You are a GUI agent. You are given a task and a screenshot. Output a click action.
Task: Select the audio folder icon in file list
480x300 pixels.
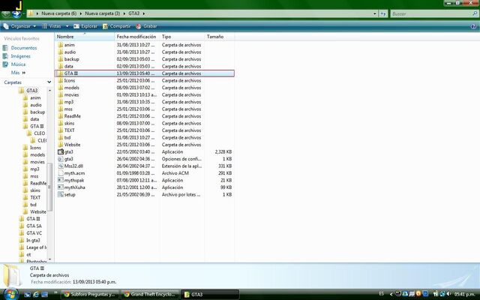[60, 52]
